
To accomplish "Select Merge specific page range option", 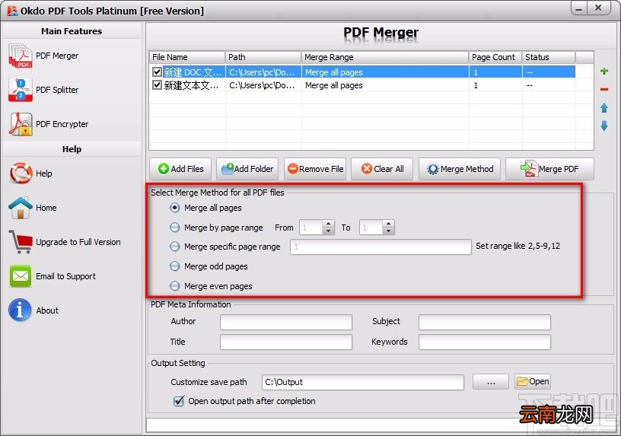I will 175,247.
